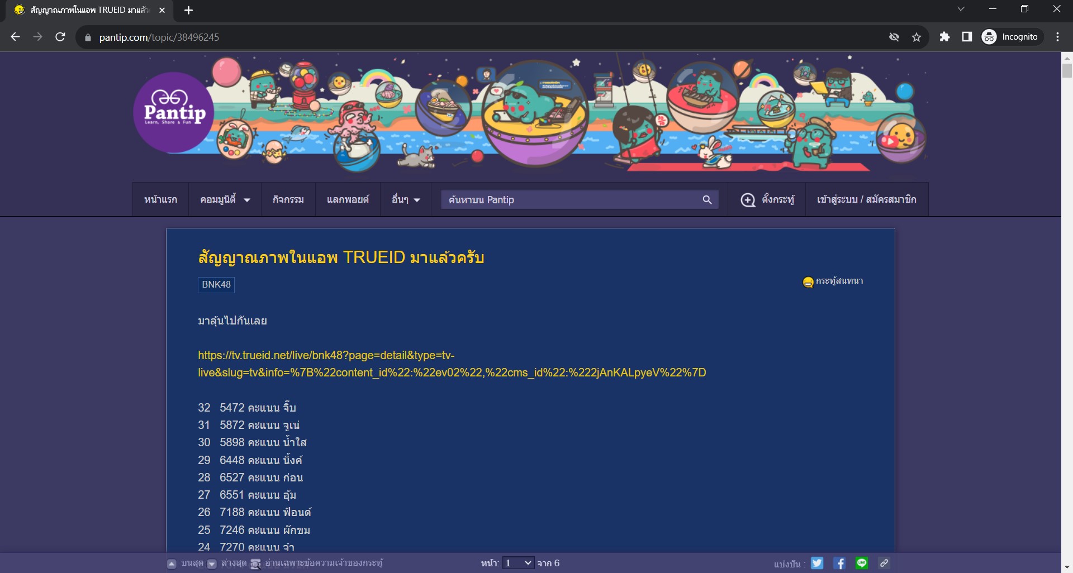The width and height of the screenshot is (1073, 573).
Task: Expand the คอมมูนิตี้ dropdown menu
Action: [225, 199]
